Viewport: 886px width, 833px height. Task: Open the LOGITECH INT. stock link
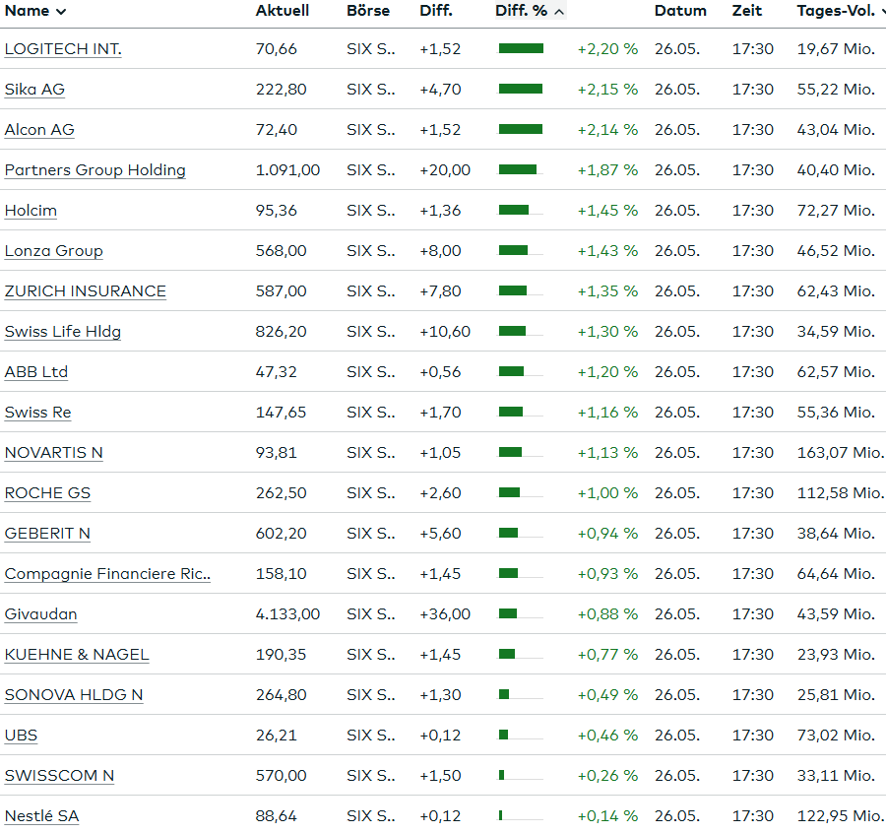pos(63,49)
